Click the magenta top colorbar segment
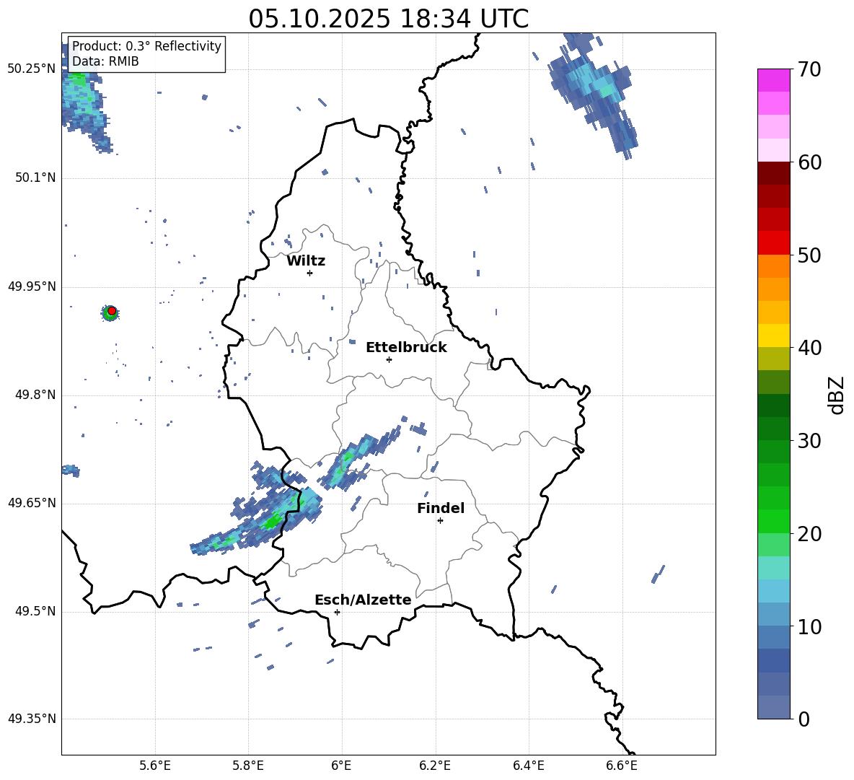854x780 pixels. coord(773,80)
